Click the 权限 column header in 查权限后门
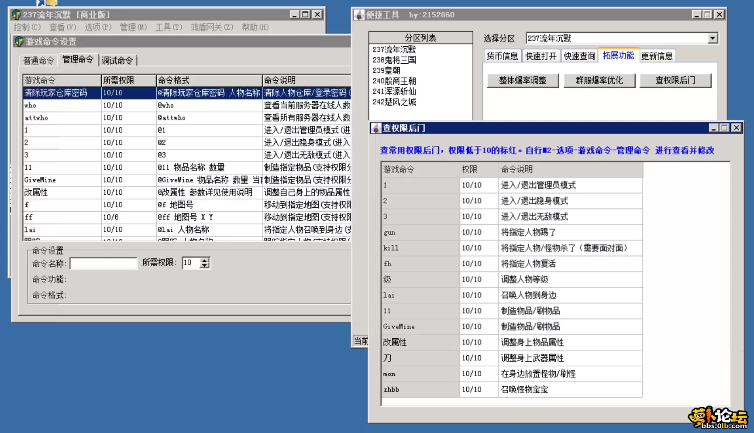The height and width of the screenshot is (433, 754). point(479,169)
